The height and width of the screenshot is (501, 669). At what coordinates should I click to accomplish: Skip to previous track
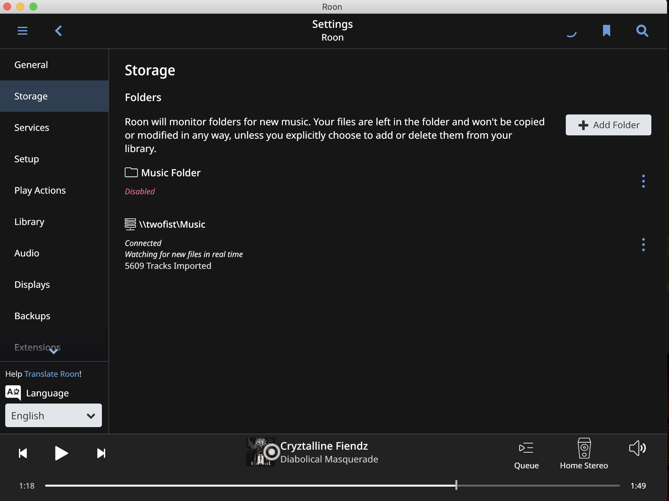coord(23,453)
